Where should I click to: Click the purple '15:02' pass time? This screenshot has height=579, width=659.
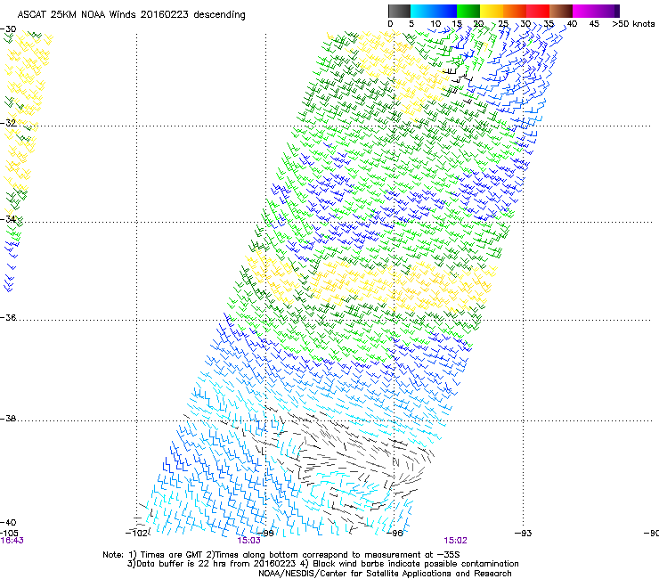tap(456, 541)
